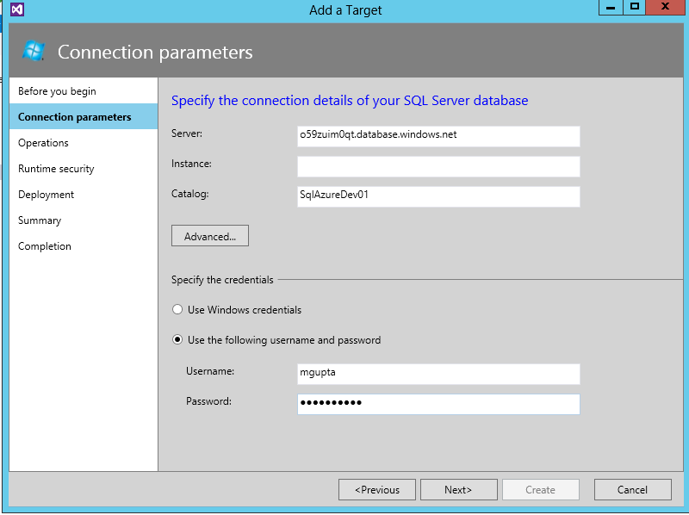Click the 'Username:' field label
689x515 pixels.
(x=210, y=371)
